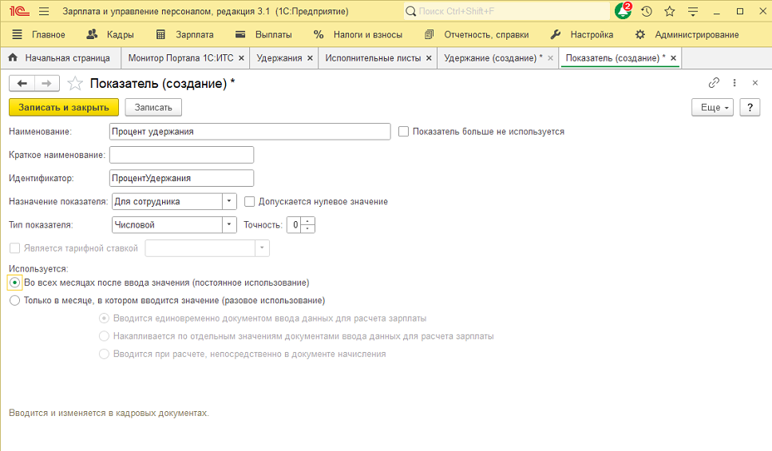
Task: Close the Удержания tab
Action: [x=311, y=58]
